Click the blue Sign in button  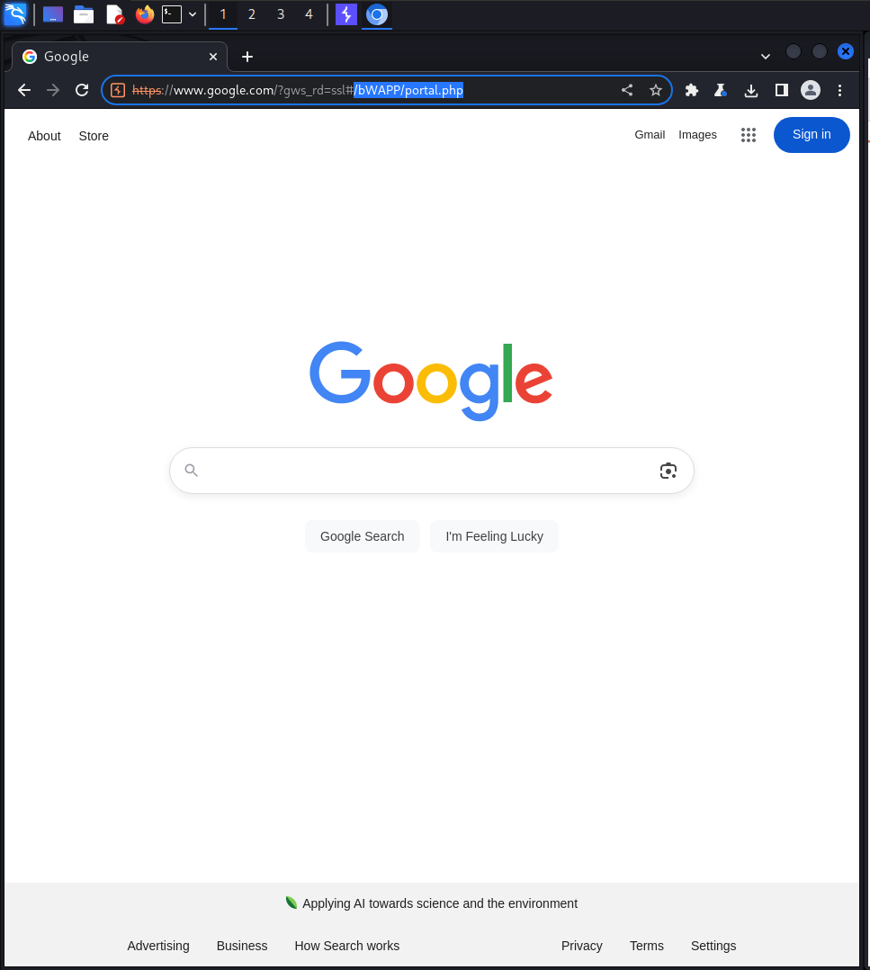pos(812,135)
